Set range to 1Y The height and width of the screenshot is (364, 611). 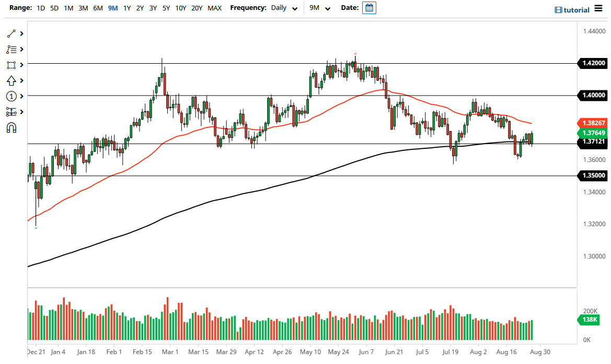click(127, 8)
